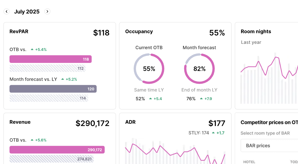Click the July 2025 month title
This screenshot has width=298, height=164.
27,11
